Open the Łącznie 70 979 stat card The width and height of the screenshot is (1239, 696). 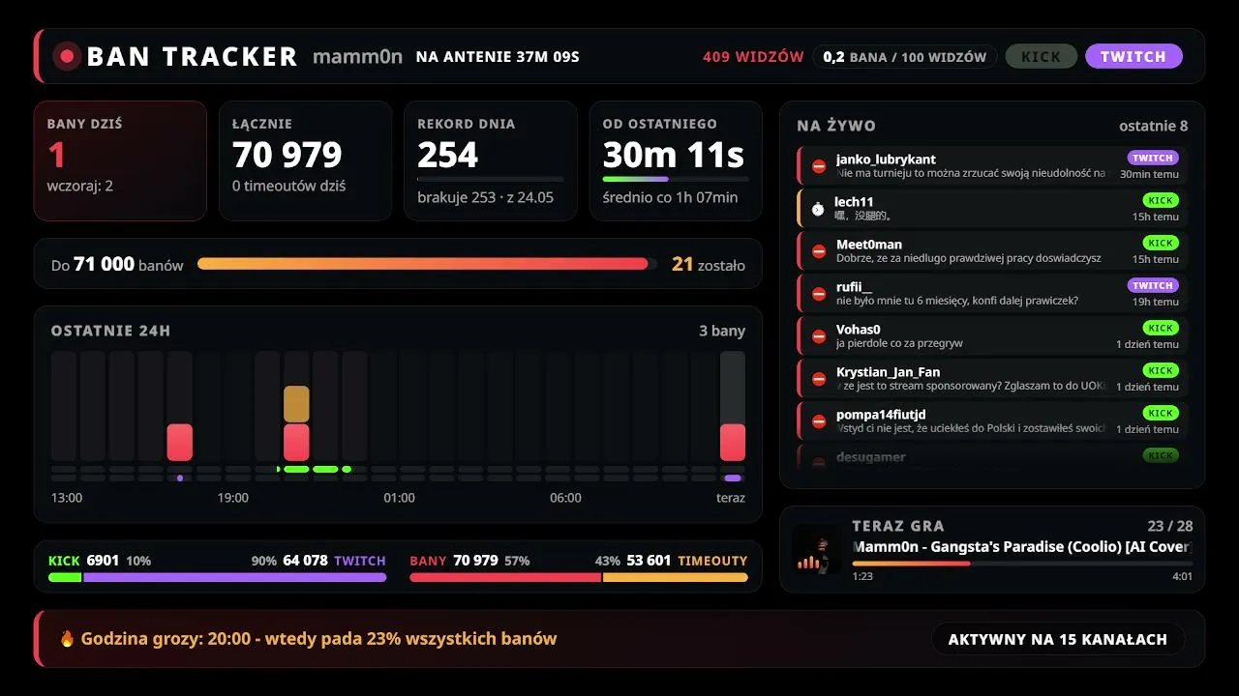click(306, 161)
